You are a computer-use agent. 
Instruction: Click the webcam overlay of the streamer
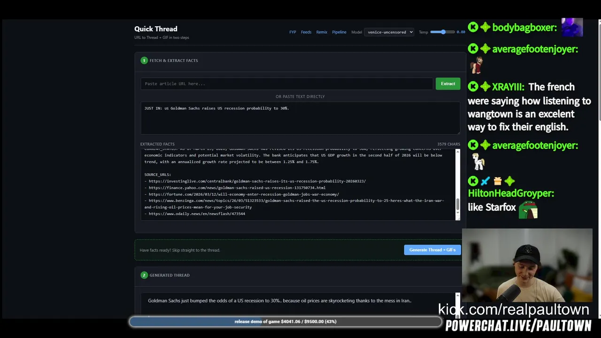(527, 266)
